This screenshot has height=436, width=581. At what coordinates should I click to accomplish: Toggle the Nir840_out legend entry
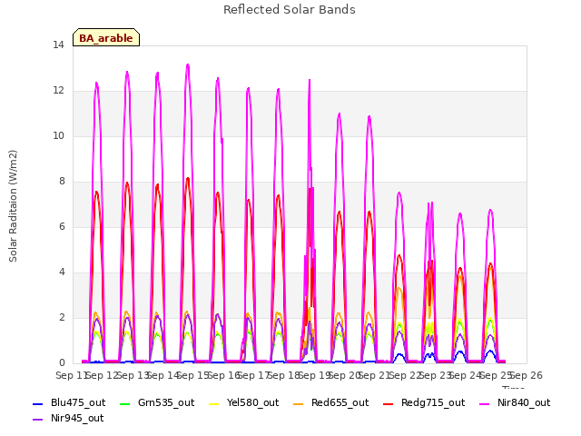click(x=515, y=402)
